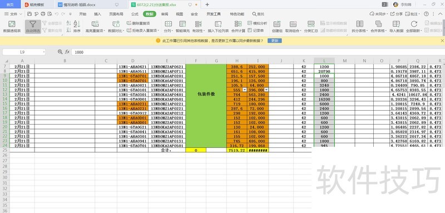Open filter dropdown on cell 396.000
The image size is (445, 213).
(266, 90)
